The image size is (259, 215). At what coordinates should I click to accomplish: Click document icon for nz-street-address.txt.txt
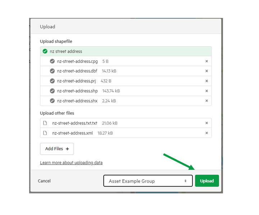click(x=45, y=123)
